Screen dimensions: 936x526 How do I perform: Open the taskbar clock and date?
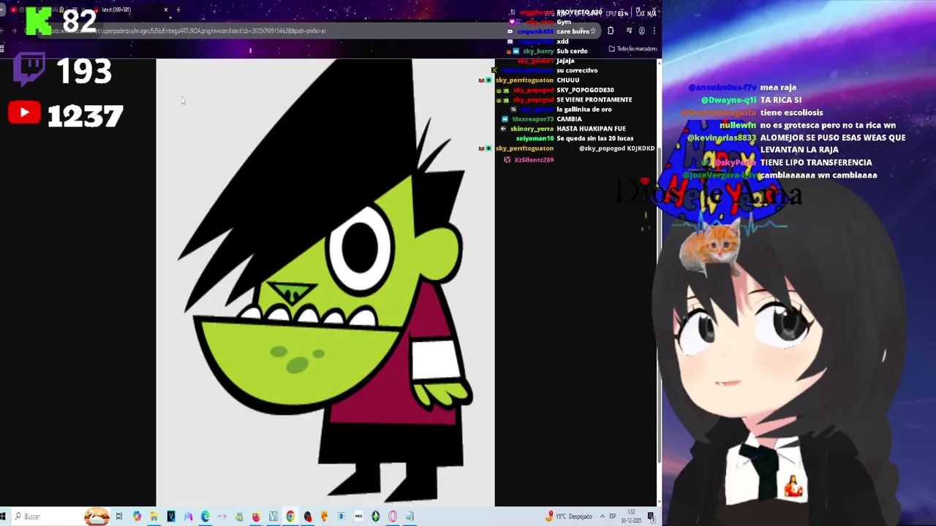coord(631,517)
